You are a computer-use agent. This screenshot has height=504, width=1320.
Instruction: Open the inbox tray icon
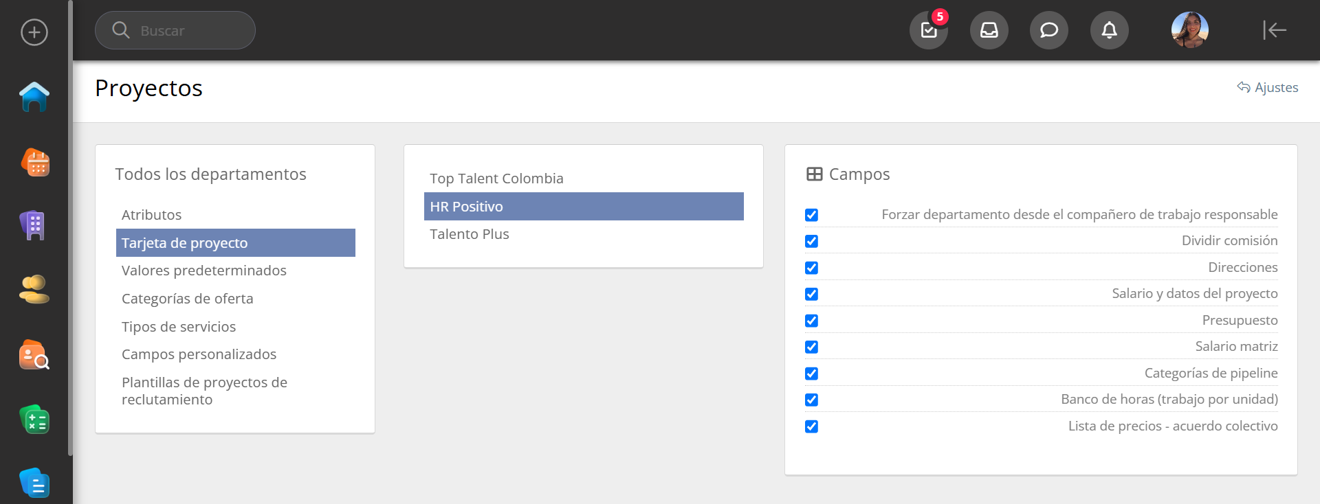[x=989, y=30]
